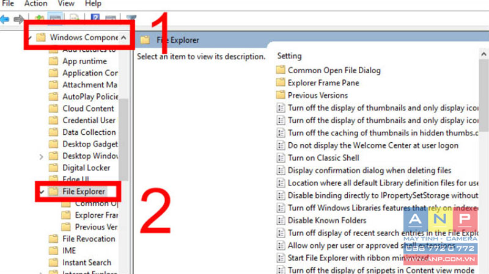Click the folder icon in File Explorer header
The height and width of the screenshot is (274, 489).
pos(145,40)
